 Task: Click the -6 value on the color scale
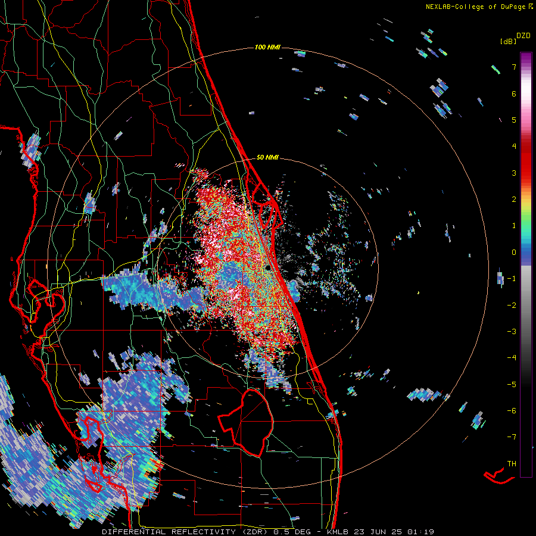click(x=512, y=411)
